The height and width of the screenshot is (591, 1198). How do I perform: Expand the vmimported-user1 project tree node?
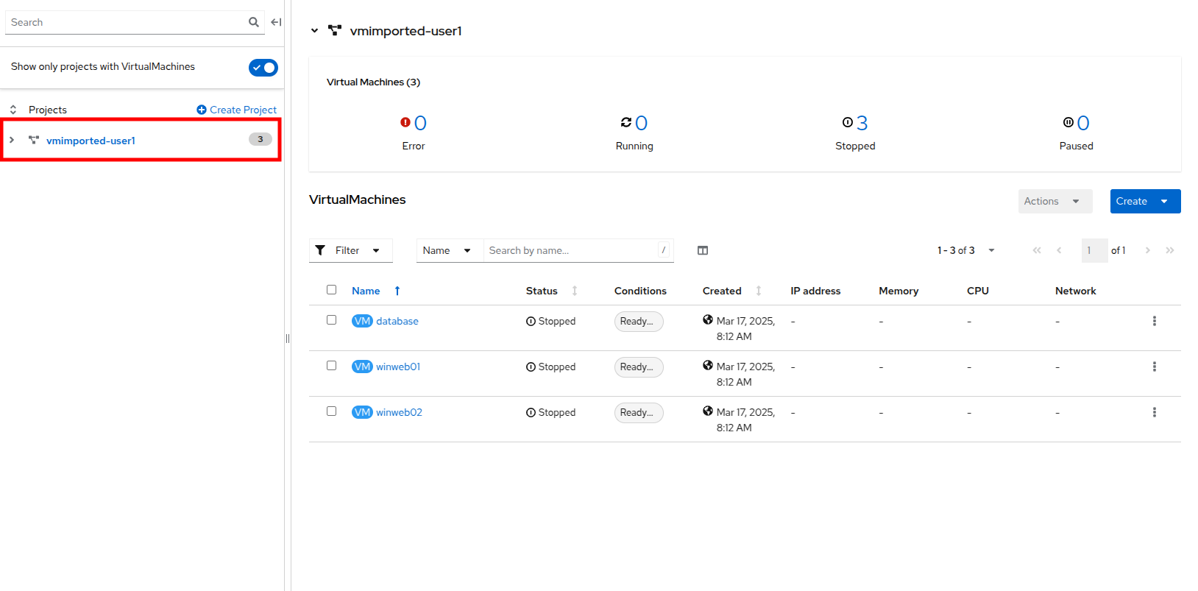pos(12,140)
